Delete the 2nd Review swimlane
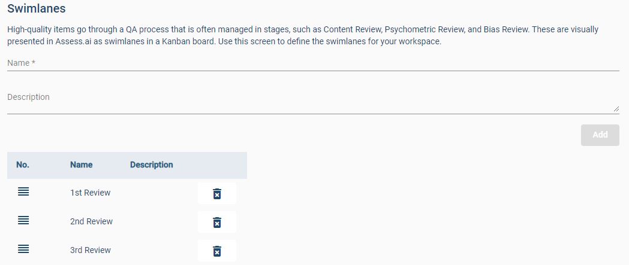The width and height of the screenshot is (629, 265). tap(217, 222)
